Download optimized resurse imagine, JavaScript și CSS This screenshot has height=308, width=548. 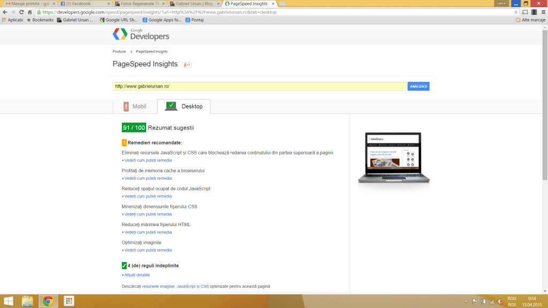point(176,287)
